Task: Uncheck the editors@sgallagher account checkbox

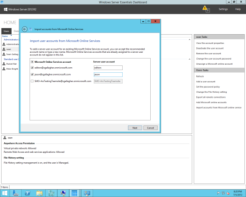Action: (x=32, y=68)
